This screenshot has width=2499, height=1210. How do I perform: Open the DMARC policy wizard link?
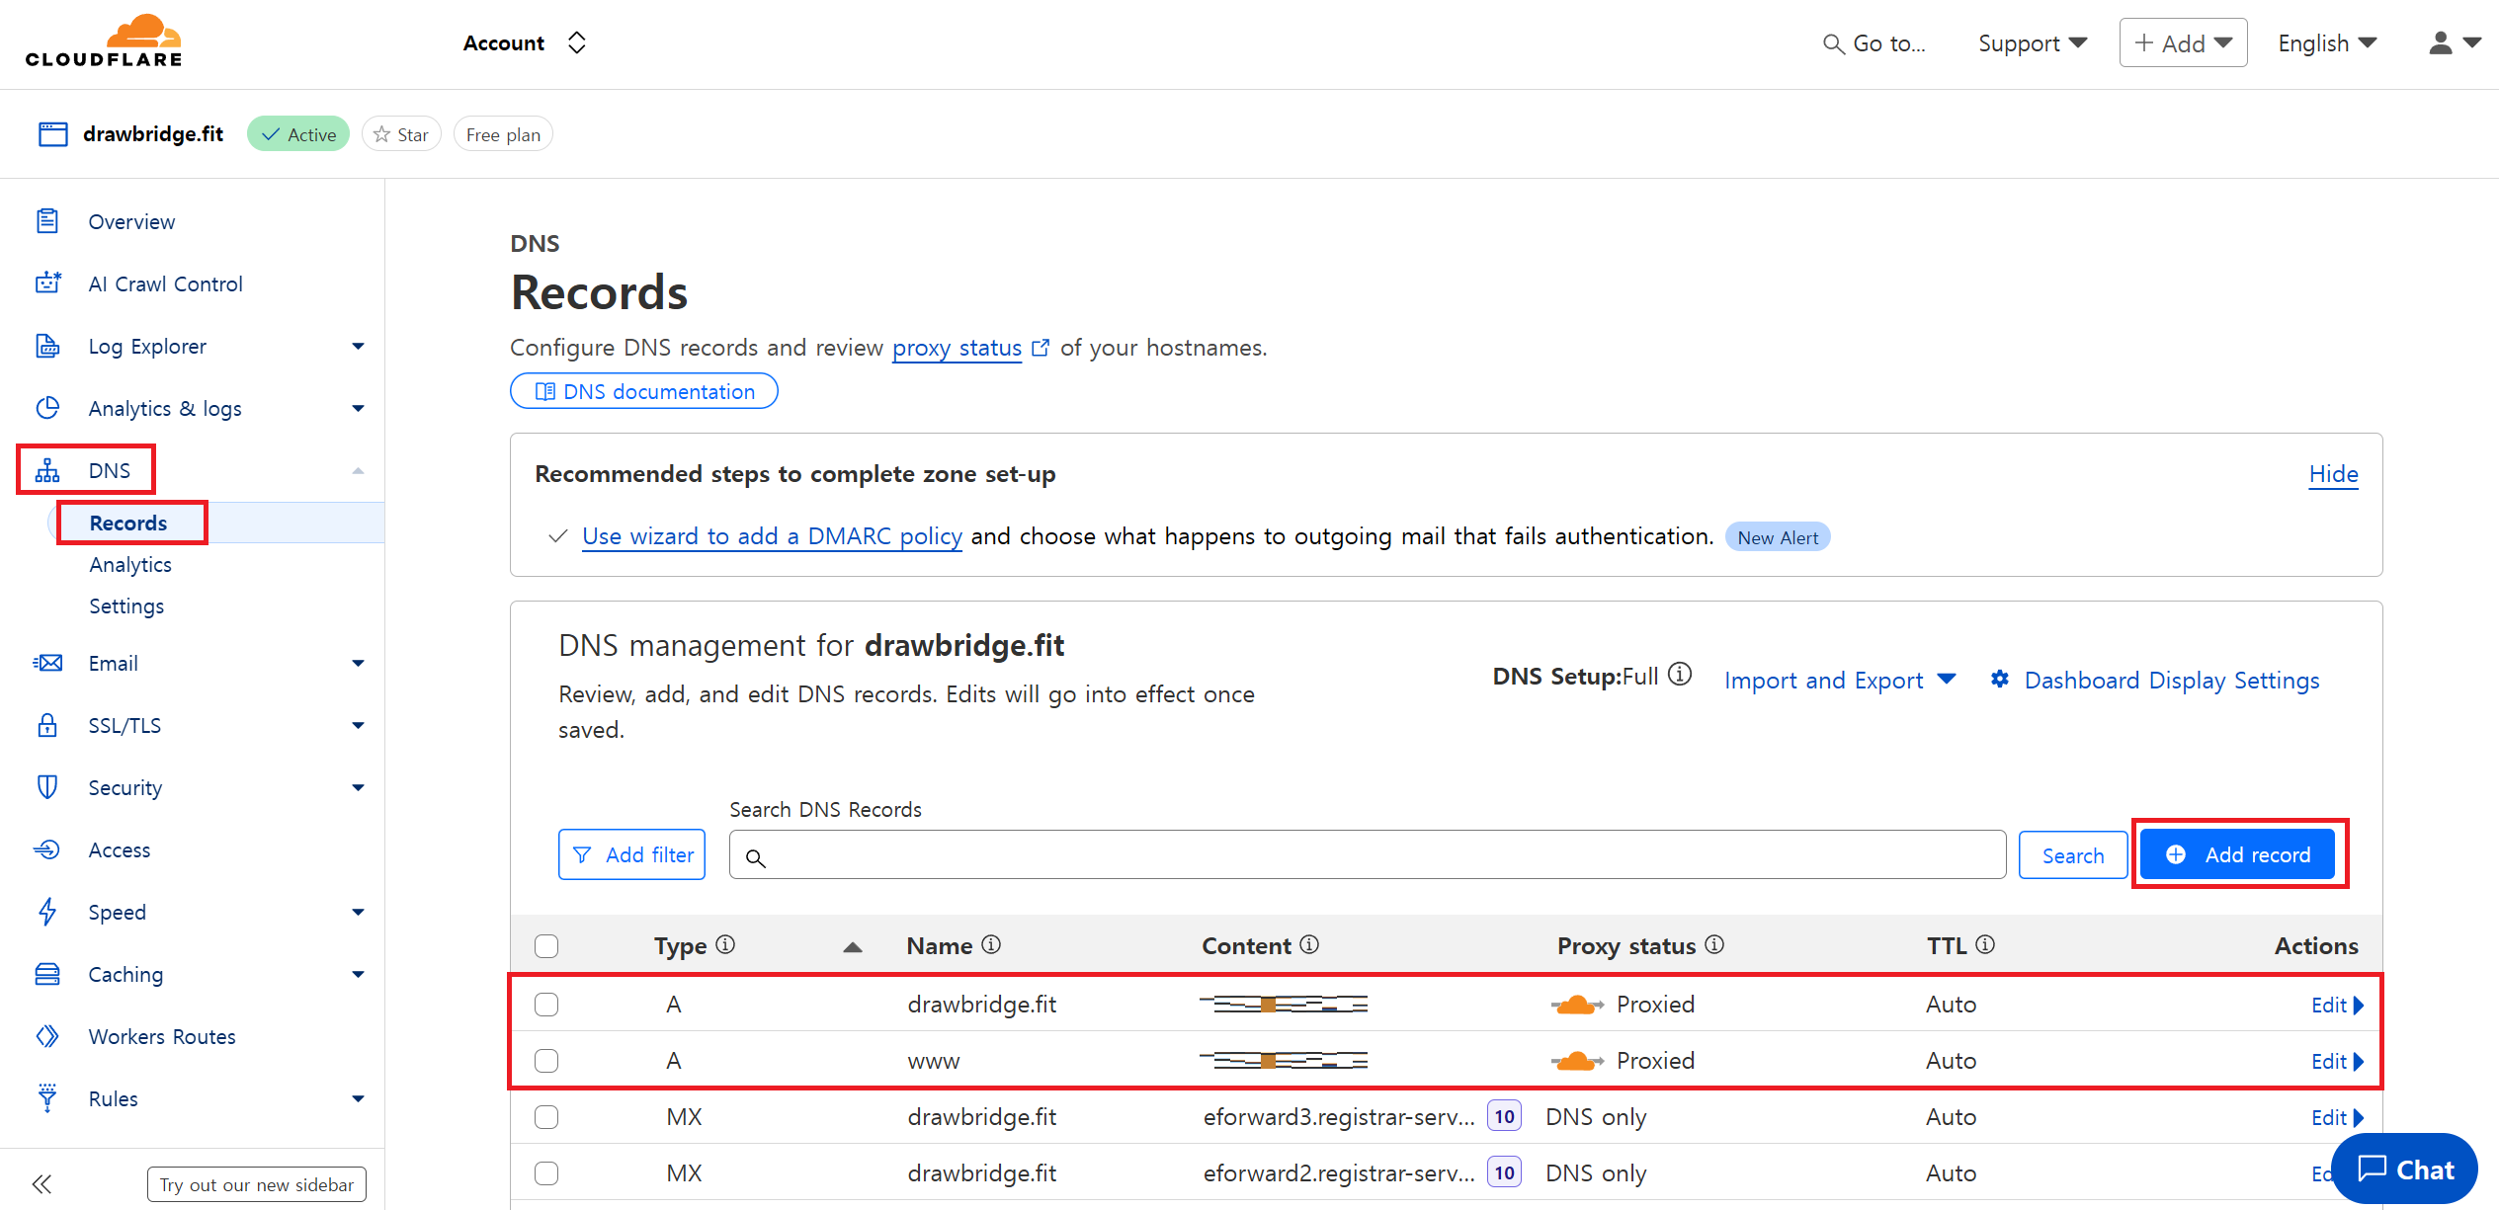click(771, 536)
